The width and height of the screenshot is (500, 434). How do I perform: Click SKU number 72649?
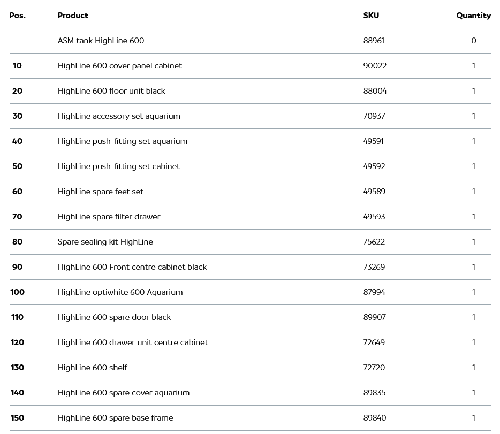pos(374,342)
